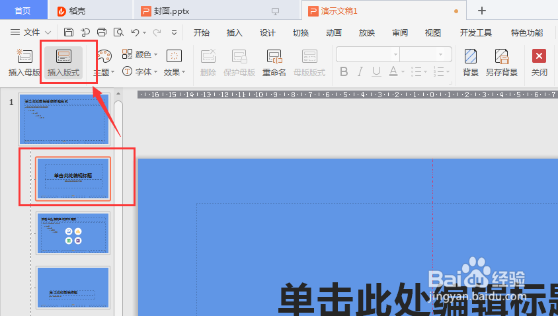Switch to the Animation (动画) ribbon tab
Screen dimensions: 558x316
click(334, 33)
